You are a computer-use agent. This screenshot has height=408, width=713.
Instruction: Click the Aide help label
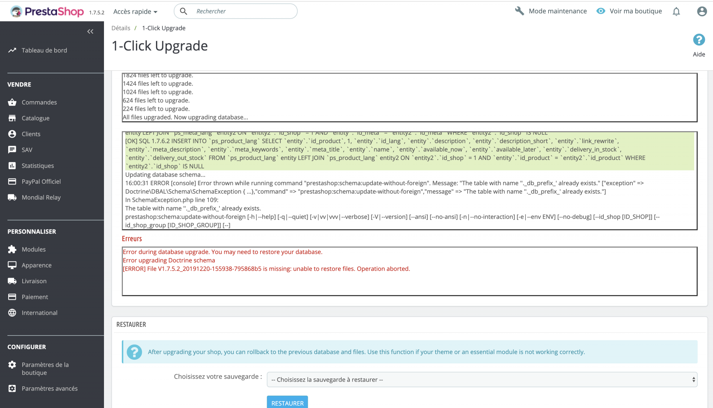click(699, 54)
